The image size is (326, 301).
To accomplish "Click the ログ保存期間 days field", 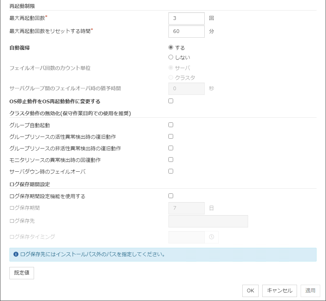I will (x=187, y=208).
